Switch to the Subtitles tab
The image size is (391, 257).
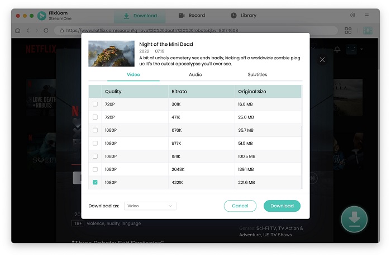pos(258,74)
